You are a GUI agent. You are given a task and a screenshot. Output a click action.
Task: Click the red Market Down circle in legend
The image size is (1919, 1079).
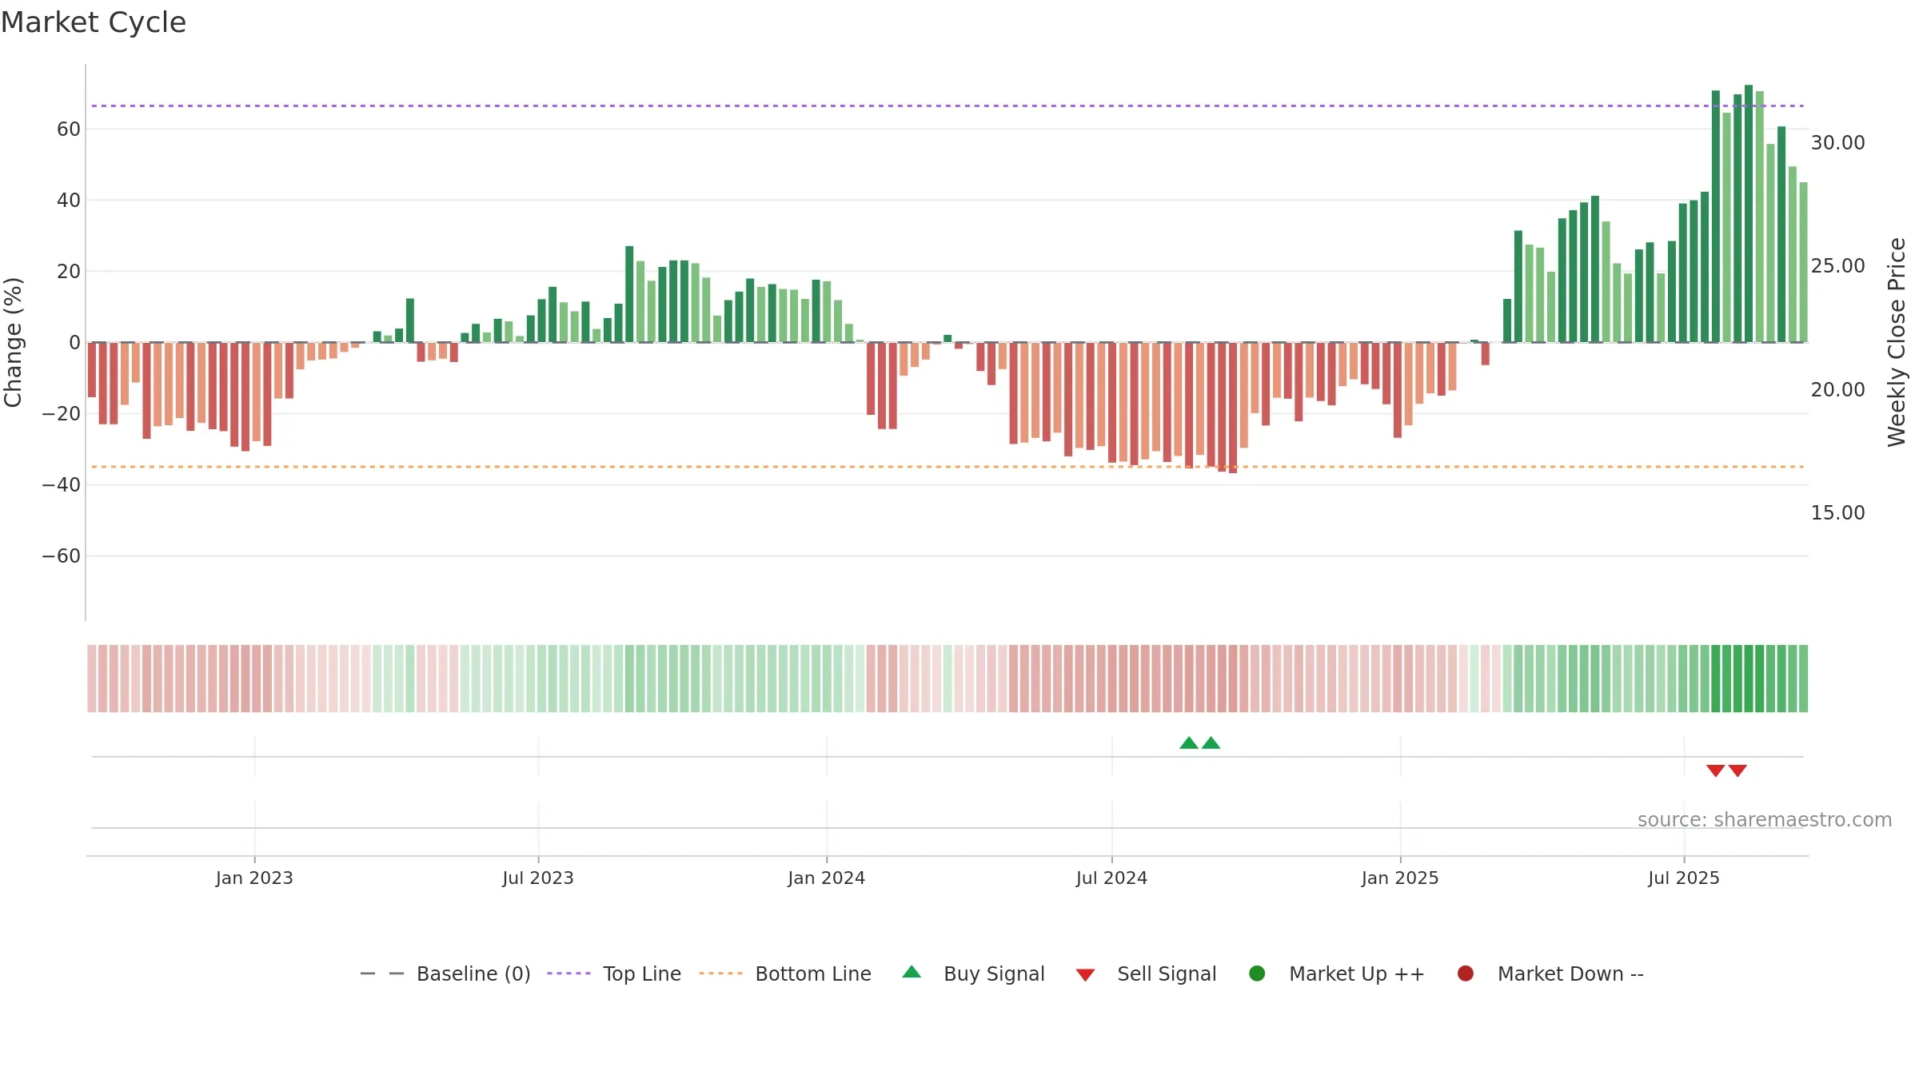click(1466, 973)
